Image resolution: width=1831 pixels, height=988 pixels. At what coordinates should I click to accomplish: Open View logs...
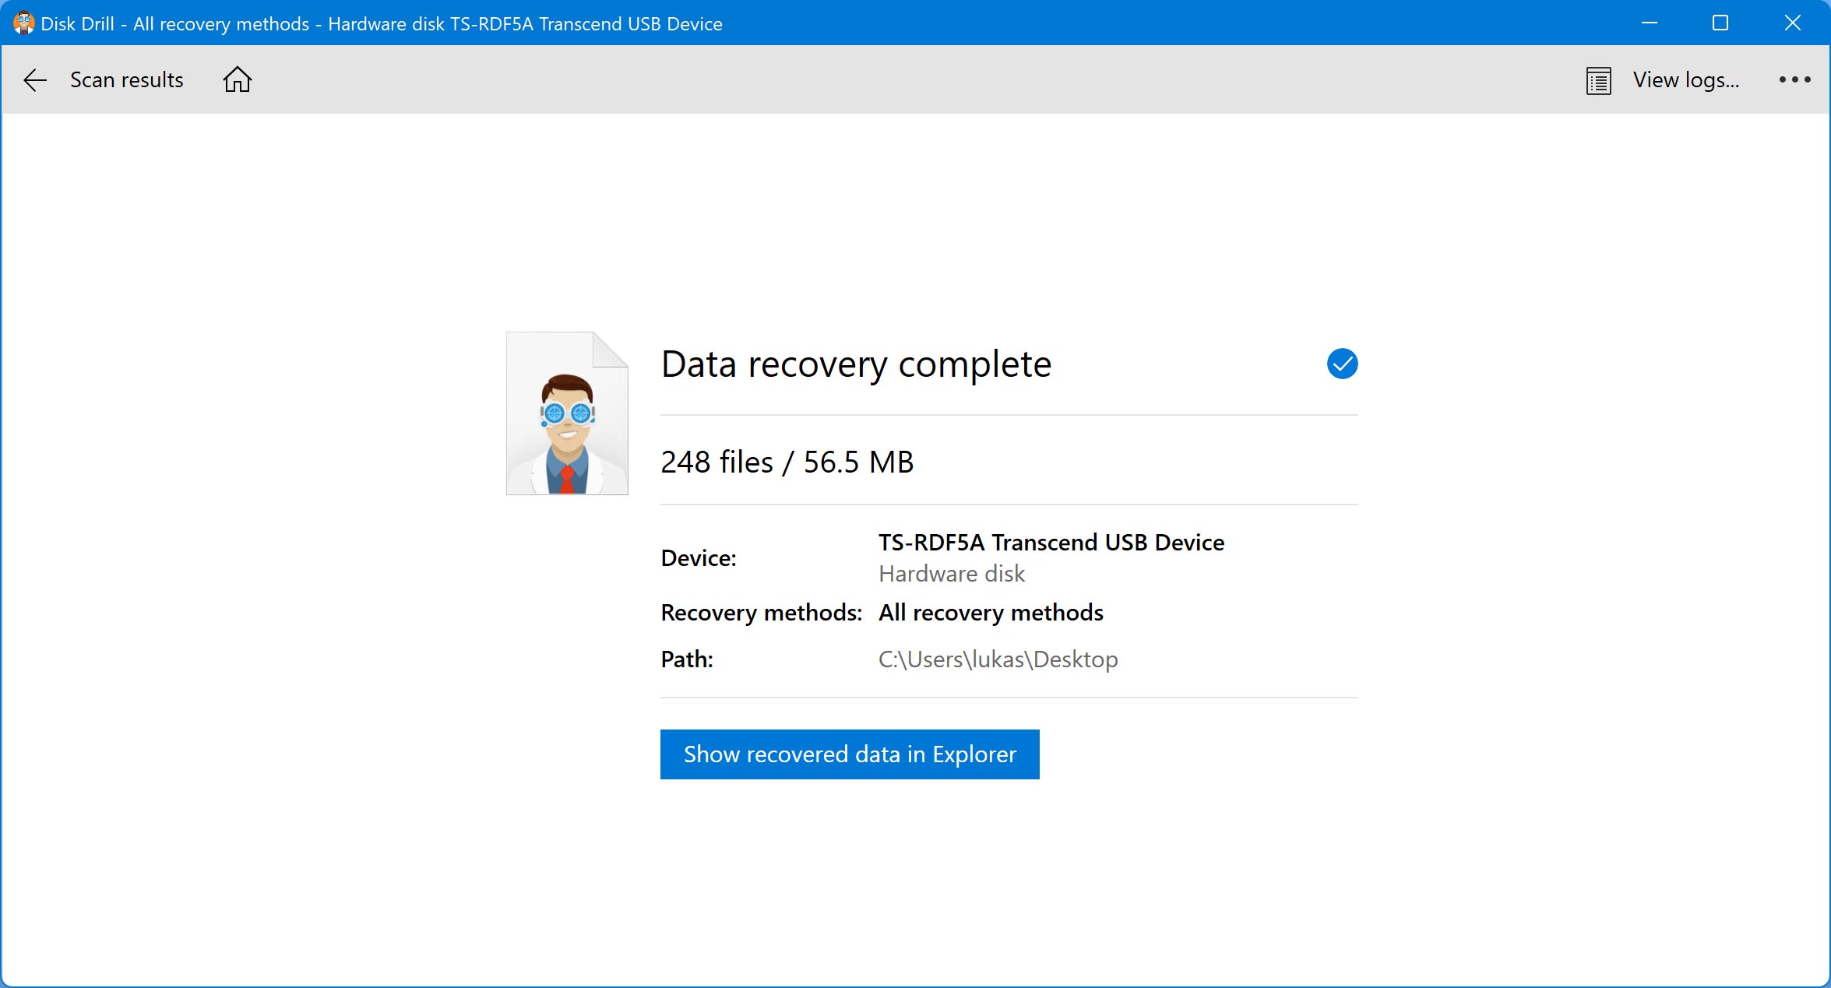[1686, 79]
